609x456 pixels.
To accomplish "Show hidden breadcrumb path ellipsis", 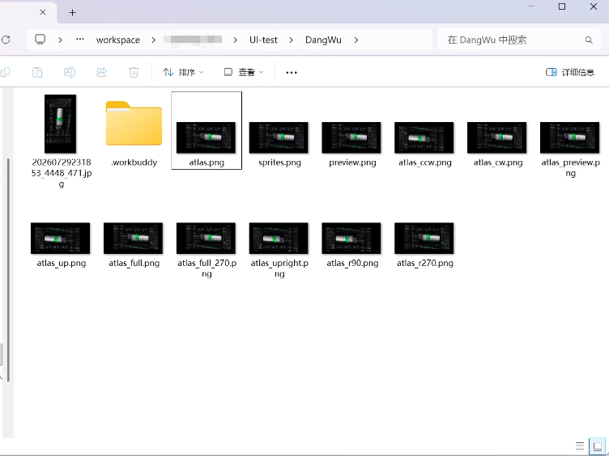I will coord(80,40).
